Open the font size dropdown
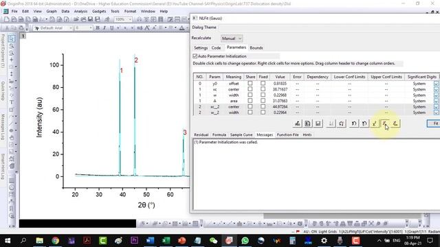Image resolution: width=440 pixels, height=247 pixels. [x=90, y=28]
